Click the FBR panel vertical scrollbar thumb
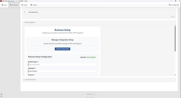Screen dimensions: 181x98 tap(175, 39)
